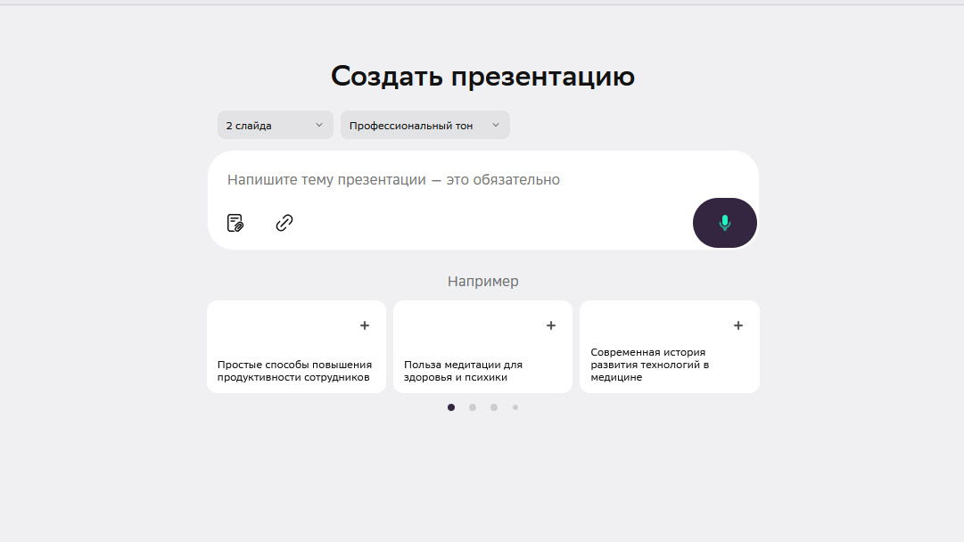Image resolution: width=964 pixels, height=542 pixels.
Task: Switch to second carousel page dot
Action: (473, 407)
